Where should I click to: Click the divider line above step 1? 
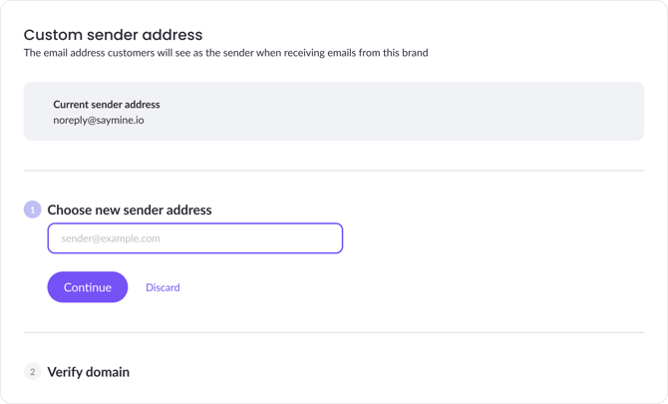334,171
